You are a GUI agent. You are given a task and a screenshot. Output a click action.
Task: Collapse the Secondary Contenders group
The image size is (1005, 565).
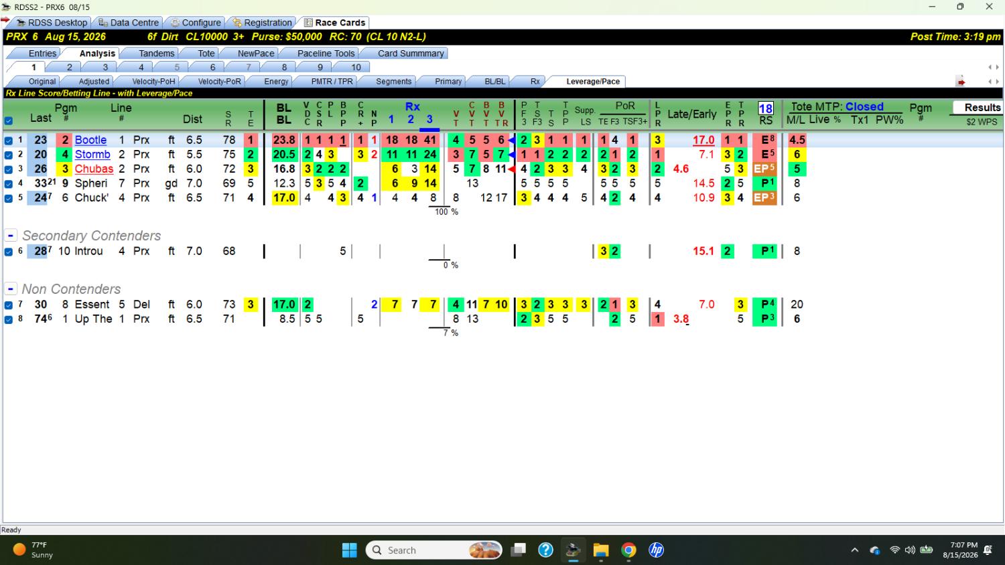click(11, 236)
